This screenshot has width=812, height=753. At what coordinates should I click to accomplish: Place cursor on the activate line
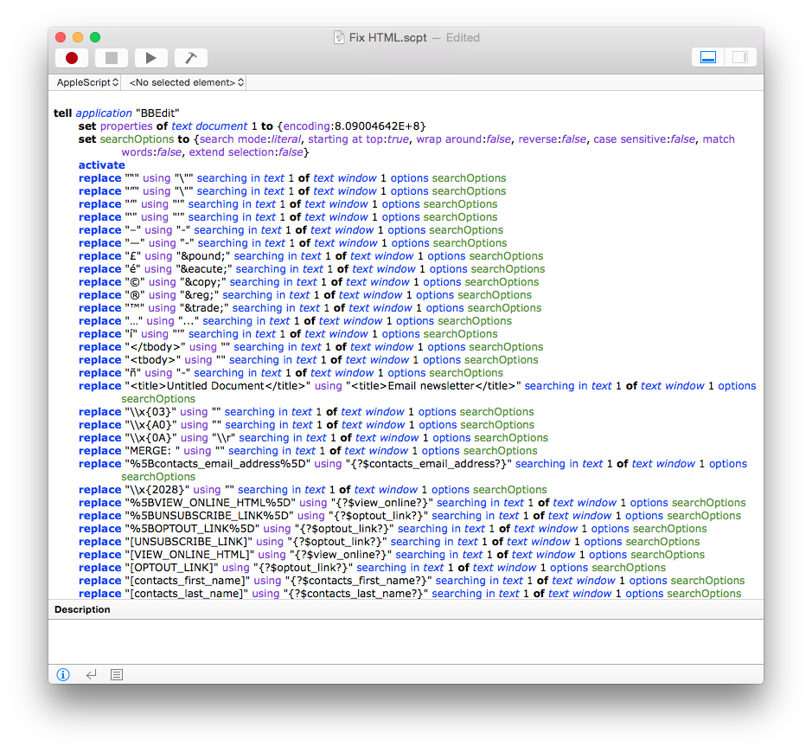point(101,165)
